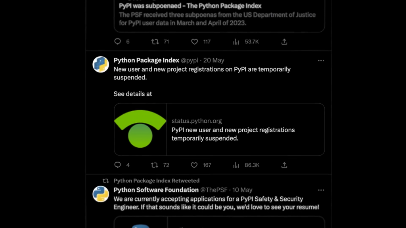This screenshot has width=406, height=228.
Task: Open more options for the 20 May tweet
Action: click(x=321, y=61)
